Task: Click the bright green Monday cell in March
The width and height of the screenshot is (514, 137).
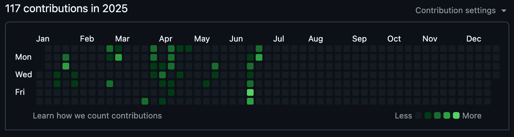Action: [x=119, y=57]
